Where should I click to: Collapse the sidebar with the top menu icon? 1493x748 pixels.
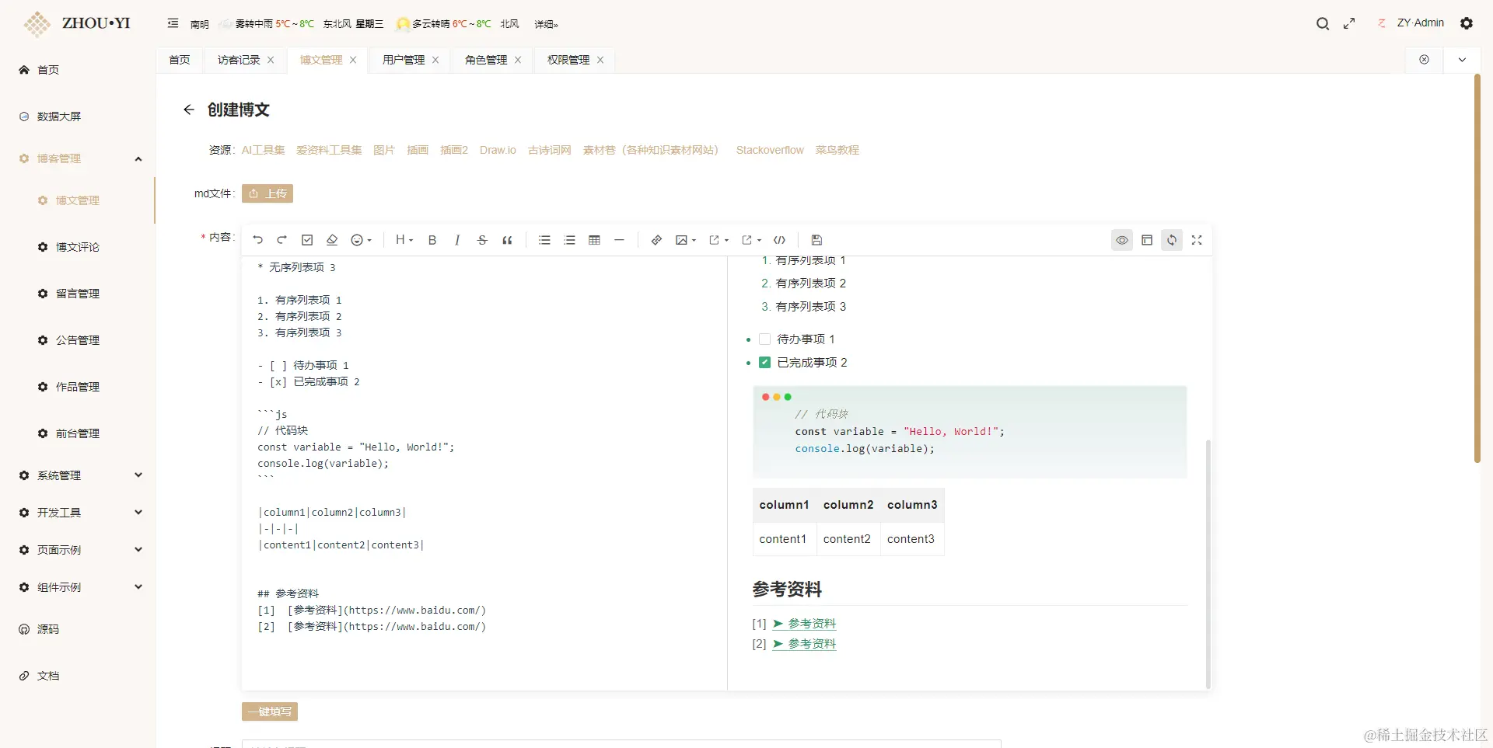[173, 23]
